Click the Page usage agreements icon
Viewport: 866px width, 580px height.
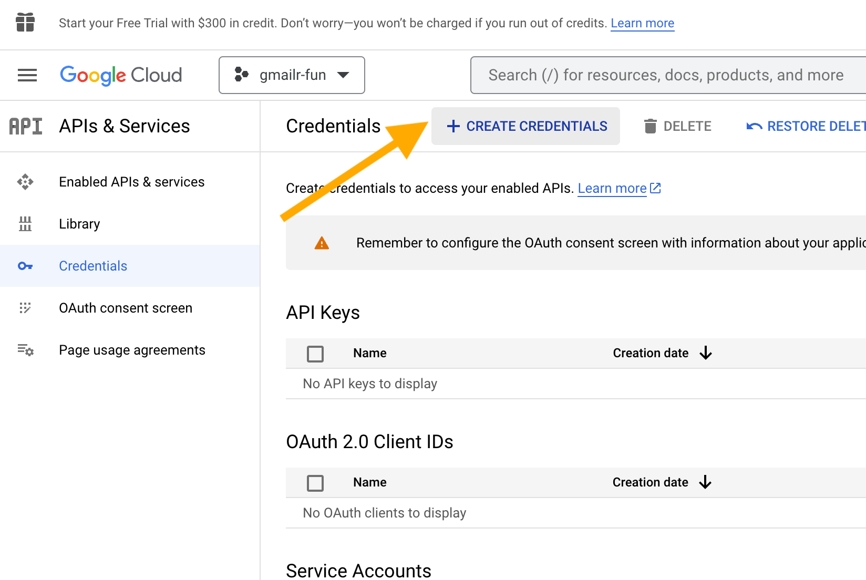coord(25,350)
